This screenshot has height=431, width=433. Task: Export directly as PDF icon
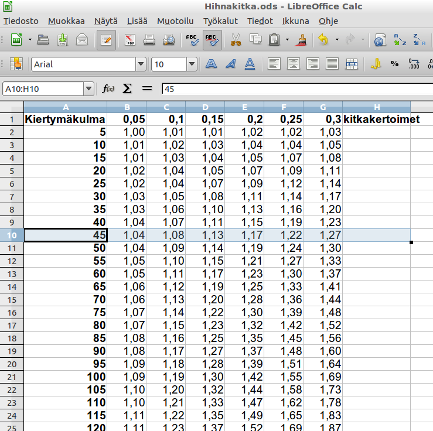(x=130, y=40)
